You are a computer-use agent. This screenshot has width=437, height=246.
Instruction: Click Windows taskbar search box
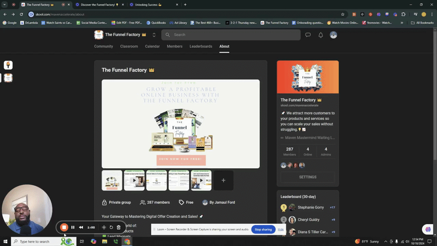43,242
